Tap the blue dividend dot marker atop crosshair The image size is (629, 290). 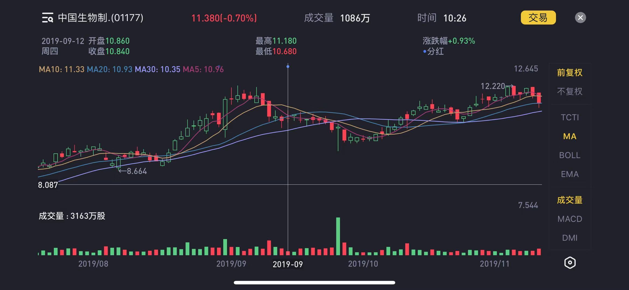point(288,67)
